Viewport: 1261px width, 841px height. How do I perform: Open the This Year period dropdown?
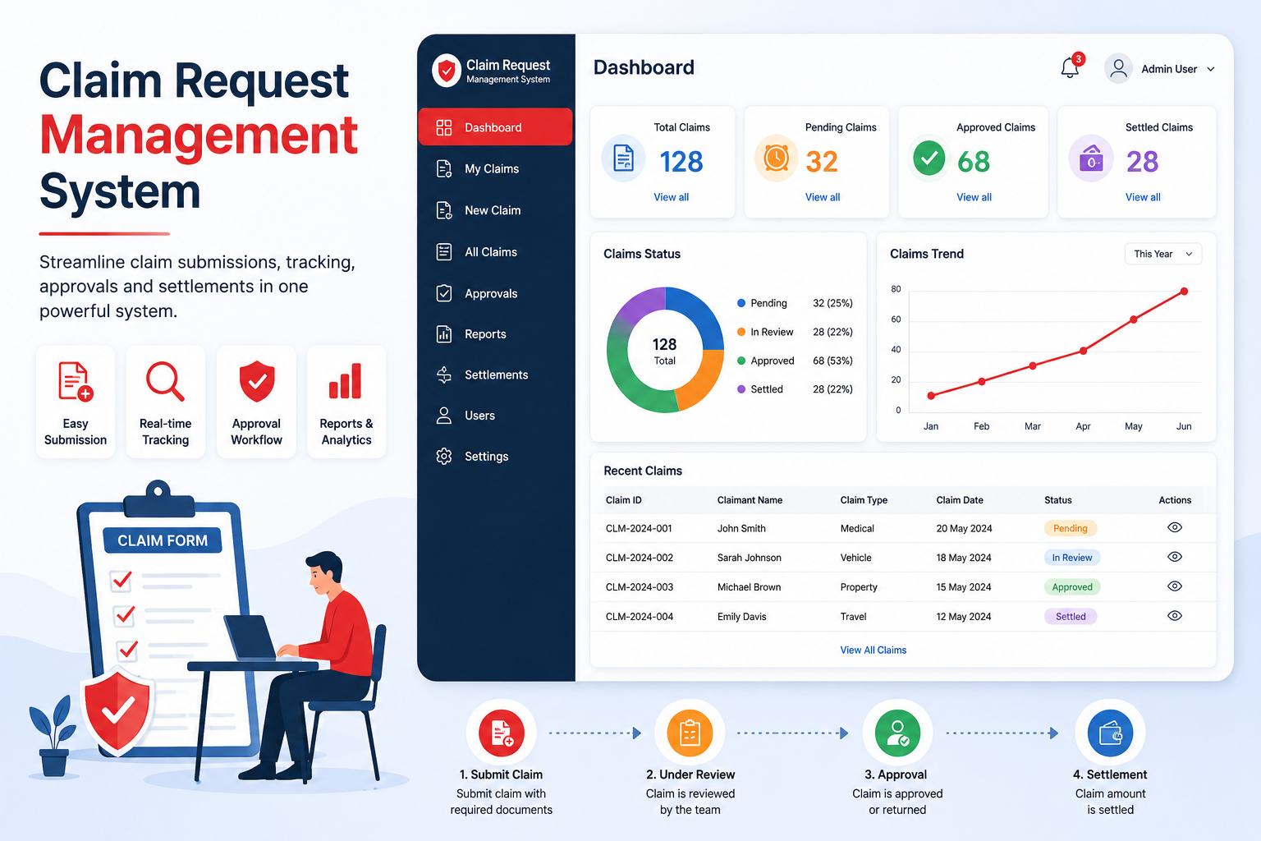click(x=1163, y=254)
